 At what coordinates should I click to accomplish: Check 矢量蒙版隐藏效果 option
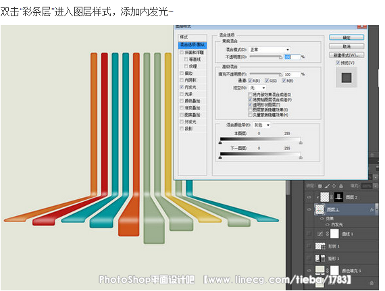click(x=250, y=115)
